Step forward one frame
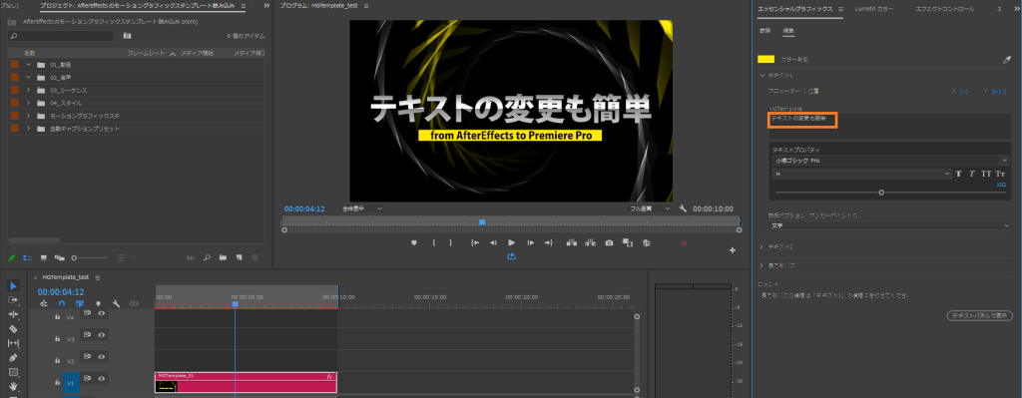This screenshot has height=398, width=1022. tap(531, 242)
